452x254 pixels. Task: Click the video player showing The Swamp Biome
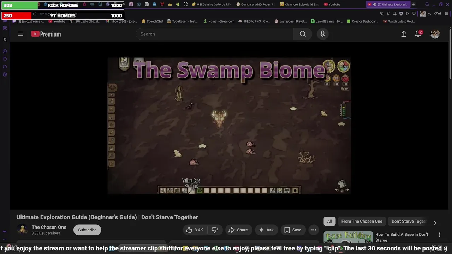pyautogui.click(x=229, y=126)
